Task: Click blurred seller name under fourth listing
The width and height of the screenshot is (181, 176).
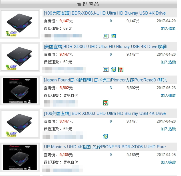Action: pos(63,135)
